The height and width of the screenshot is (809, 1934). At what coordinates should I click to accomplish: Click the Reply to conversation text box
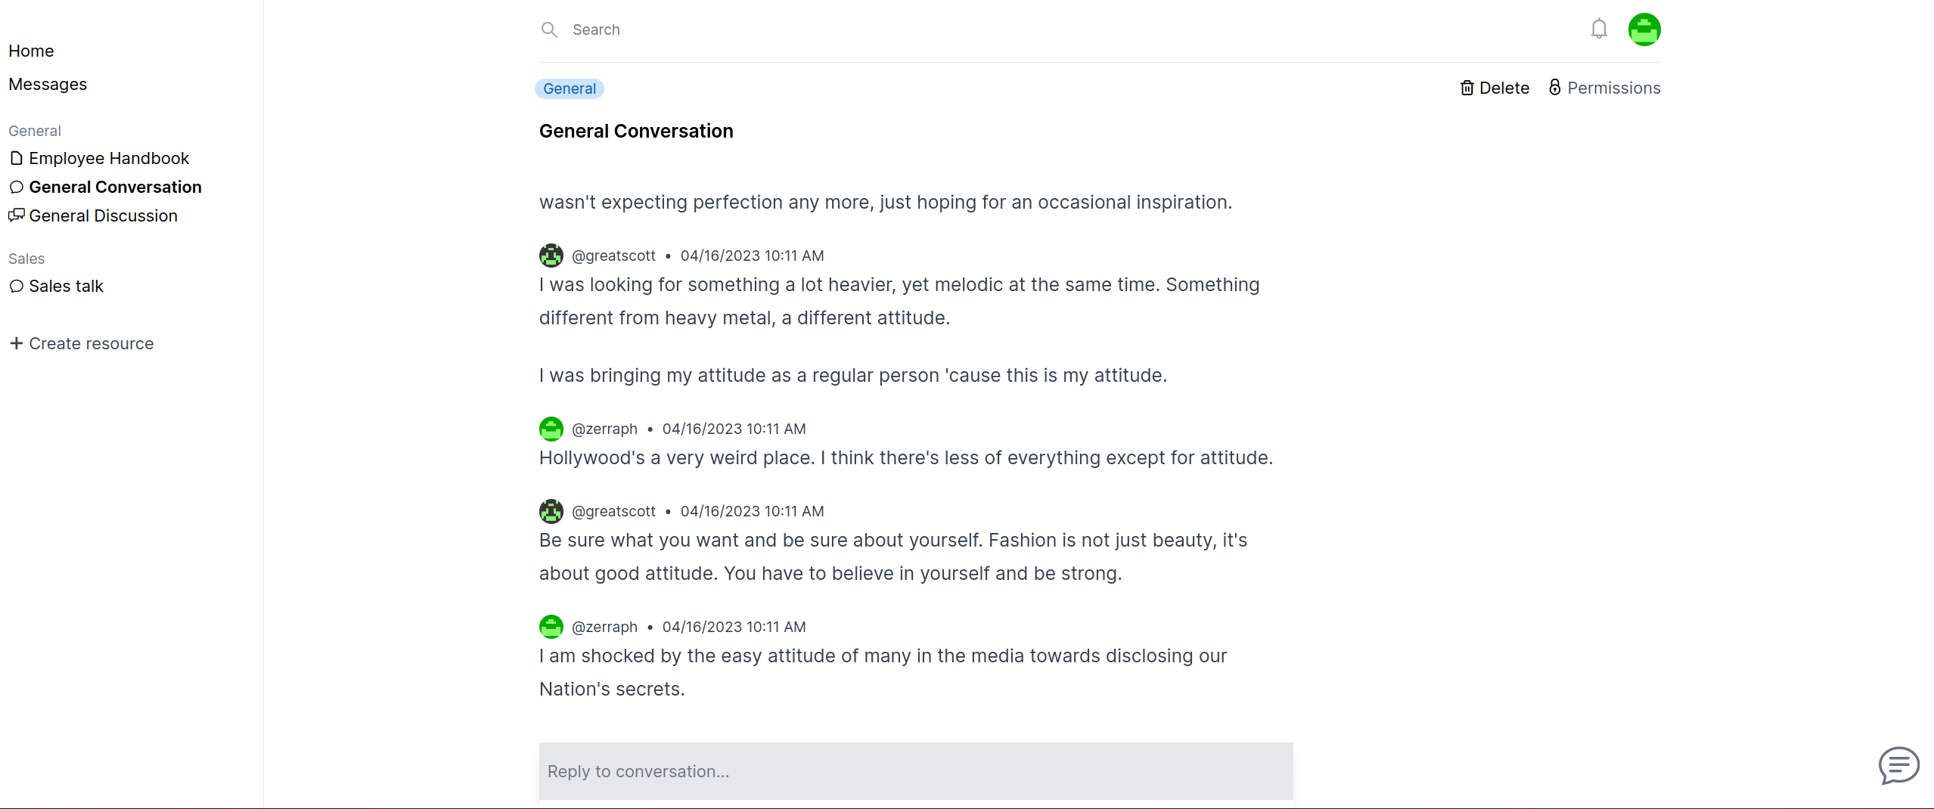tap(915, 771)
